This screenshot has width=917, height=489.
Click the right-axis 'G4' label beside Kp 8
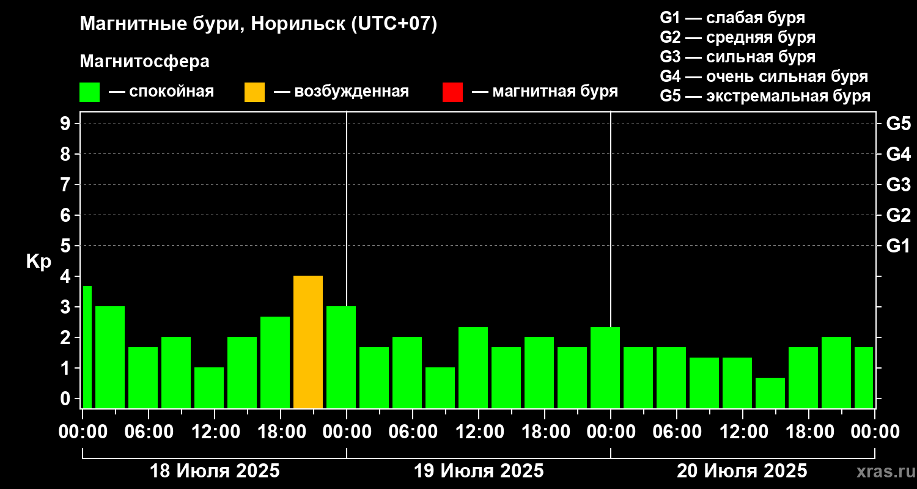pos(899,154)
